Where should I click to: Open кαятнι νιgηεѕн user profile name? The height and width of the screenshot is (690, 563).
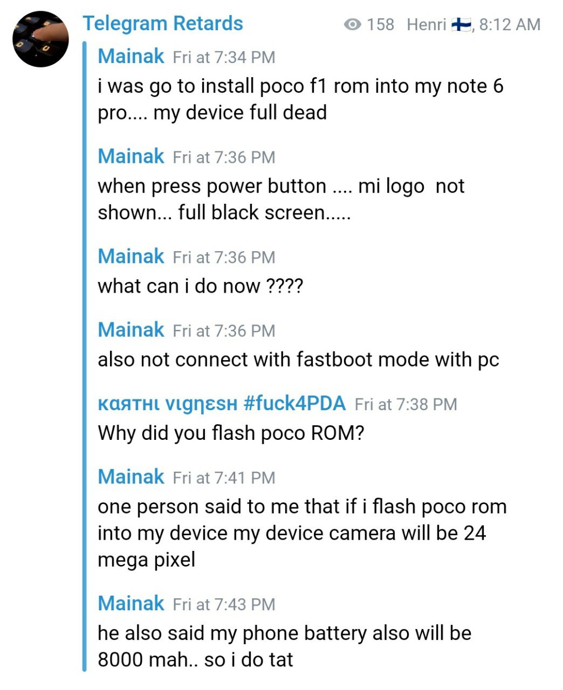click(168, 404)
